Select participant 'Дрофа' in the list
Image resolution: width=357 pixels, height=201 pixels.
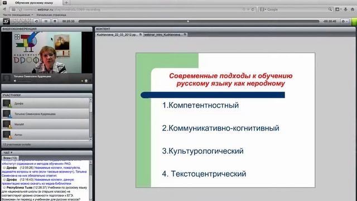click(45, 103)
